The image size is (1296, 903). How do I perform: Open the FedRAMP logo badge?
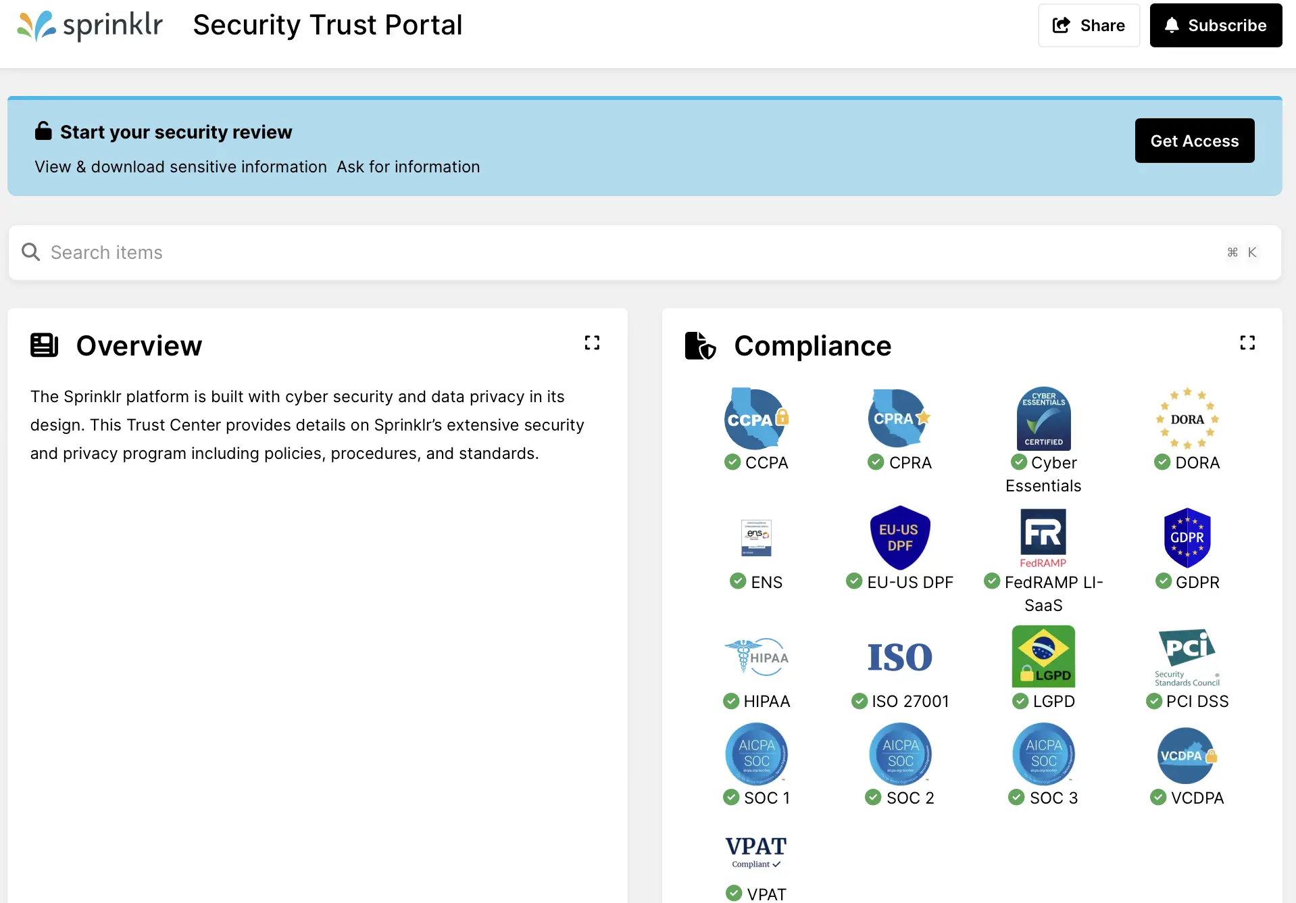[x=1043, y=538]
